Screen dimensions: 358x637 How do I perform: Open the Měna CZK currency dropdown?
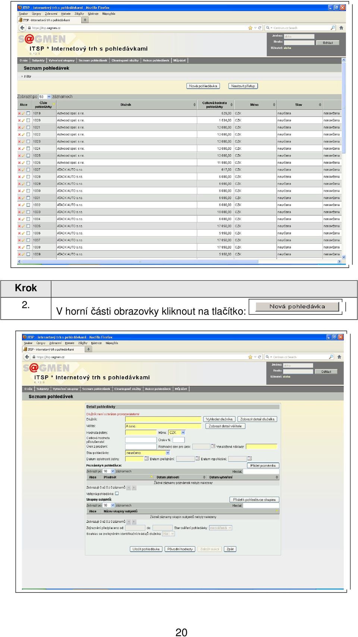click(177, 433)
